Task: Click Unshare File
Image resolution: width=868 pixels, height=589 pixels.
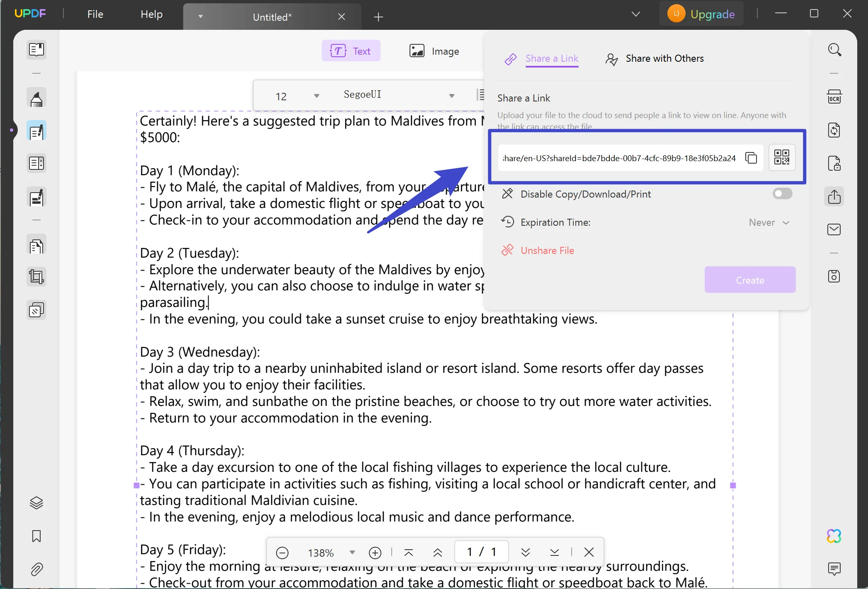Action: [x=547, y=250]
